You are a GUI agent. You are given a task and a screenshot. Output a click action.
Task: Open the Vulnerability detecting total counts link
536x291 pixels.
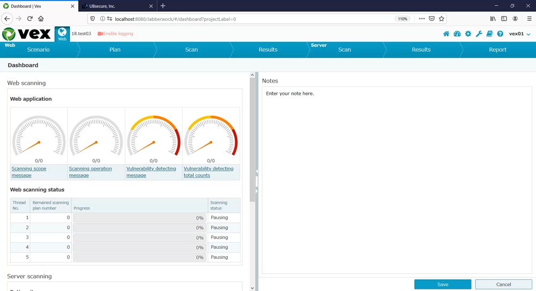click(209, 171)
